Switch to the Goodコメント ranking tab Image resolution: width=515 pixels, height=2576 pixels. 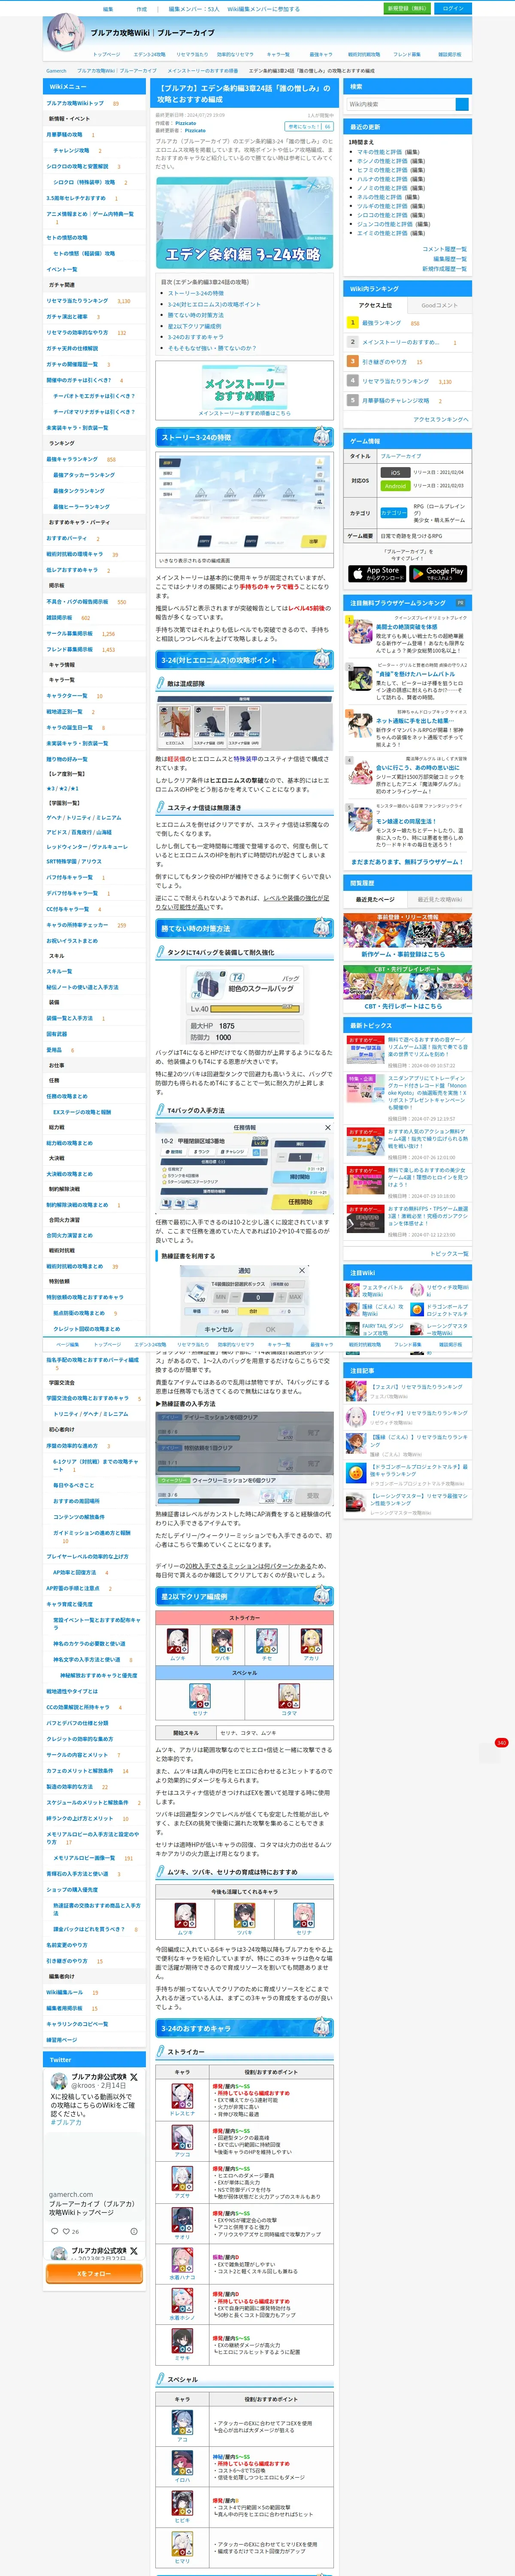(x=439, y=305)
